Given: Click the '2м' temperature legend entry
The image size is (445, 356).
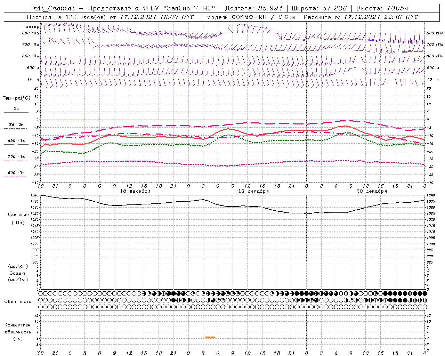Looking at the screenshot, I should [16, 108].
